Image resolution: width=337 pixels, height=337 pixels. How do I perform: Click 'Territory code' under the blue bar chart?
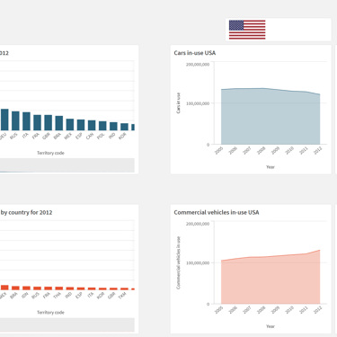click(x=50, y=153)
